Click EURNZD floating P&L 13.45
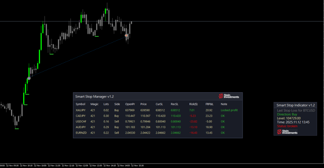The image size is (324, 168). (209, 133)
